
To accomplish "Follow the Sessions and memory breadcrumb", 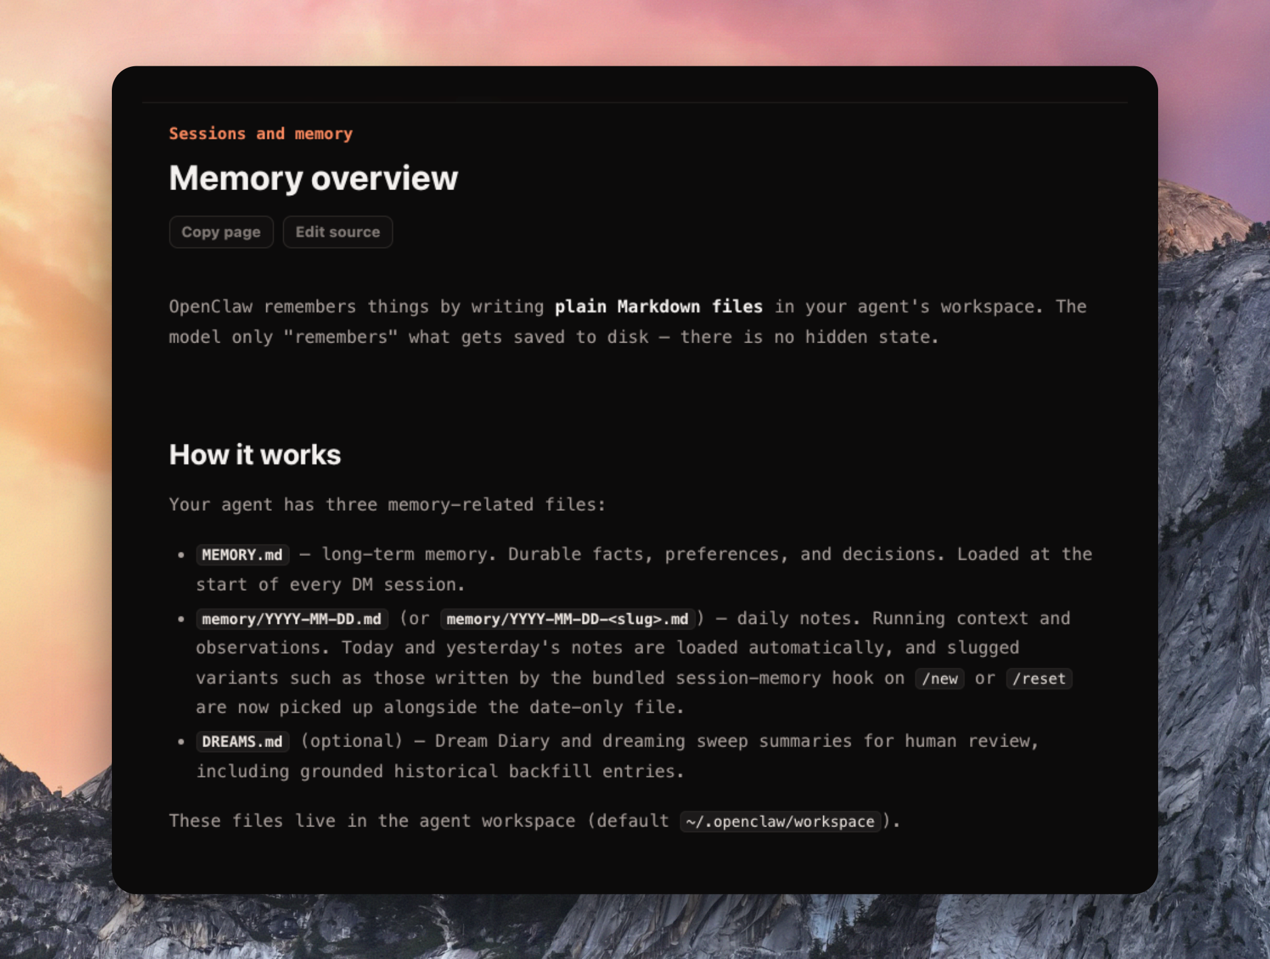I will point(261,134).
